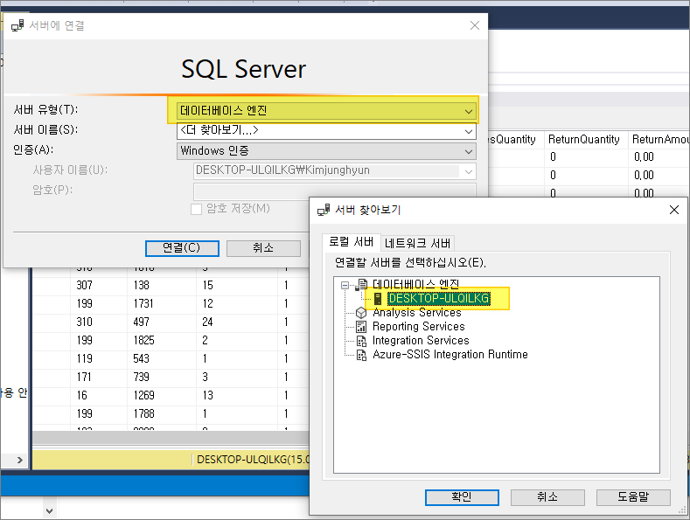The image size is (690, 520).
Task: Switch to the 로컬 서버 tab
Action: (x=352, y=242)
